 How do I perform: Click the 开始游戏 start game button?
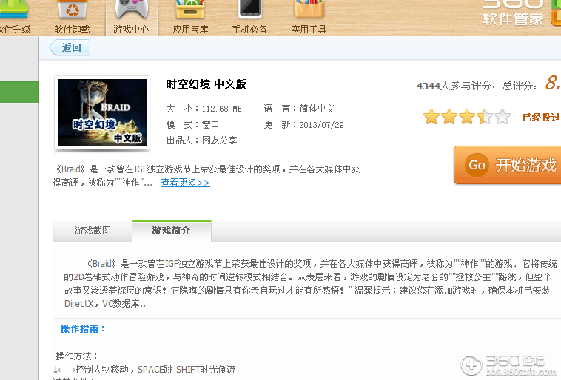tap(507, 165)
